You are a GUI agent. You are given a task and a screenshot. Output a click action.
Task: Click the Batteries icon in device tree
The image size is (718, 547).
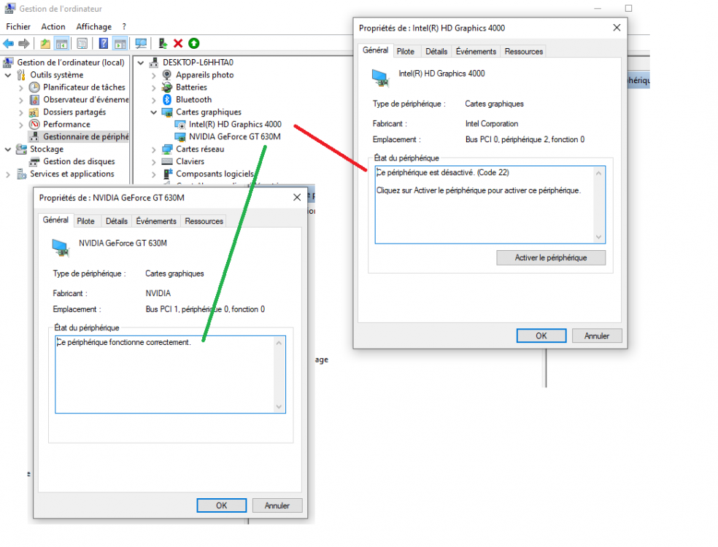coord(167,88)
